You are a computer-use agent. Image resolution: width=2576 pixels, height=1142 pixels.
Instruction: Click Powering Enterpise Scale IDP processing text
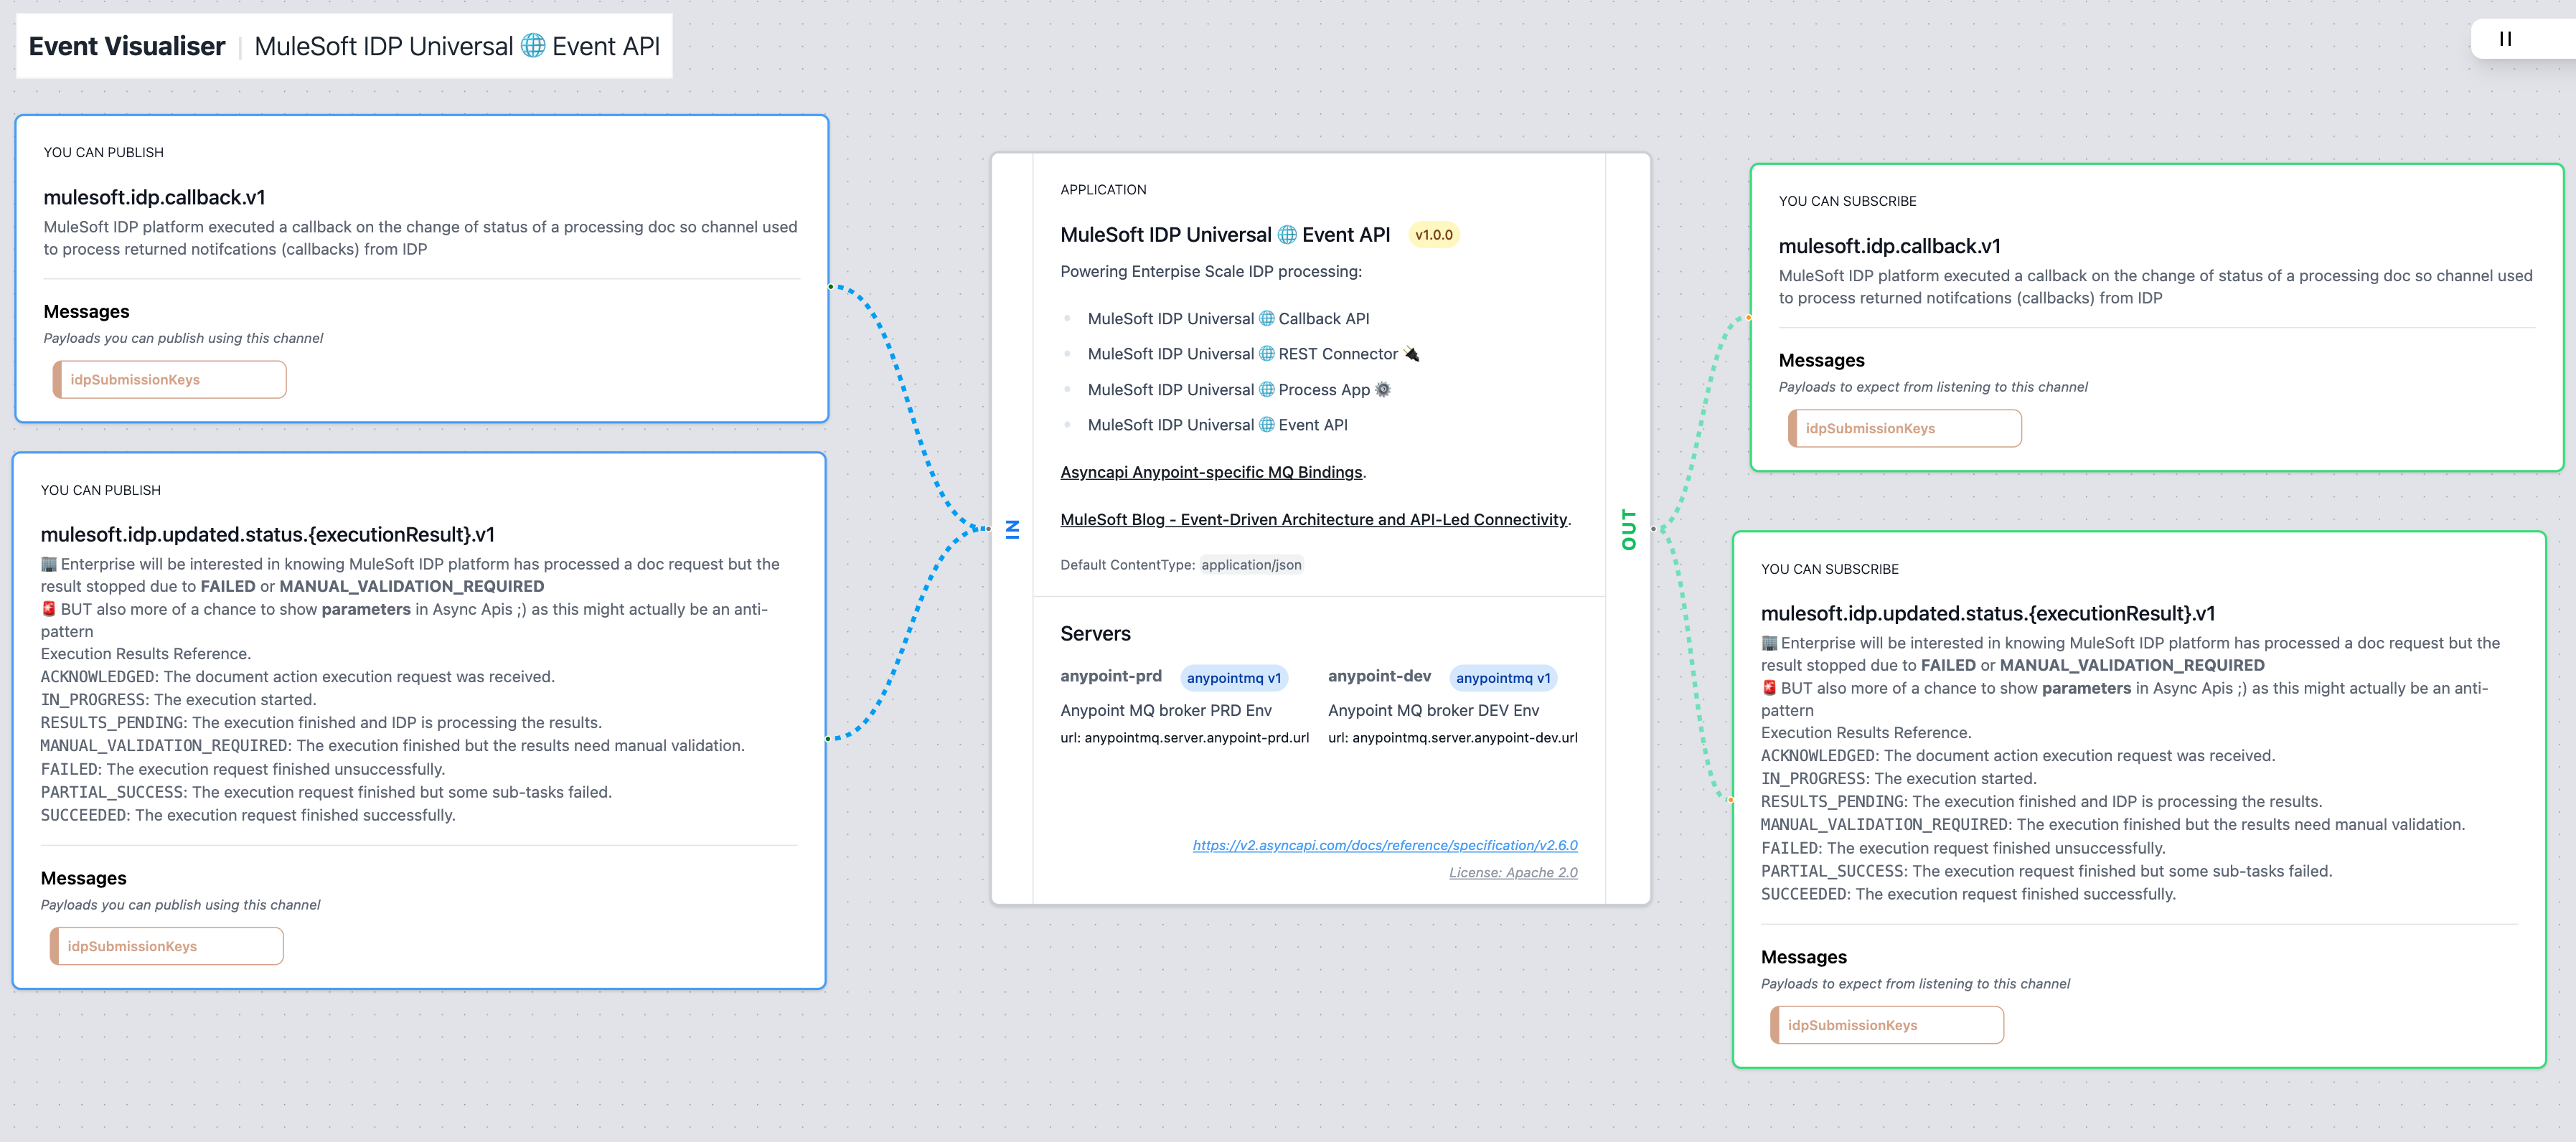coord(1210,271)
